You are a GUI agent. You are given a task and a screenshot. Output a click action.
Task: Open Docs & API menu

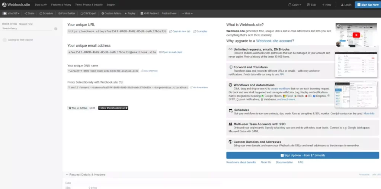[41, 4]
